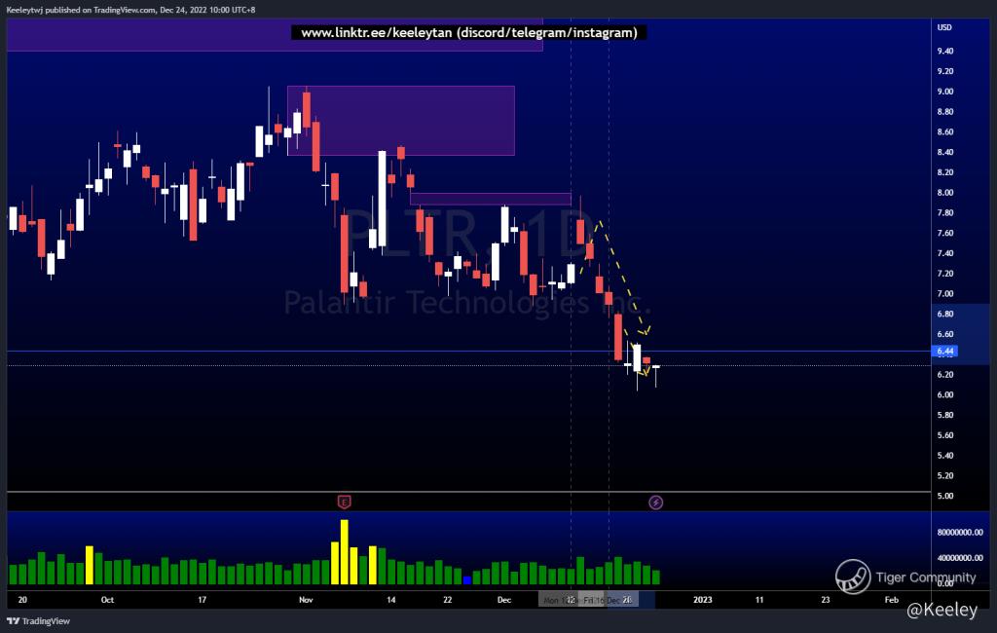
Task: Select the 5.40 price axis label
Action: [944, 456]
